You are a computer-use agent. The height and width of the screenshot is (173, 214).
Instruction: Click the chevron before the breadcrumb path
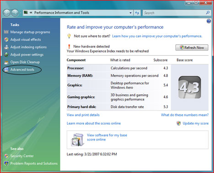click(31, 13)
